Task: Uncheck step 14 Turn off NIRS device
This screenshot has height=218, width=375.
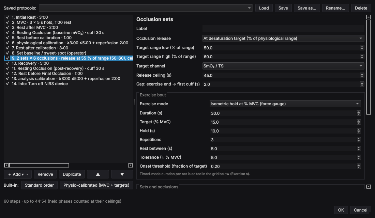Action: click(7, 84)
